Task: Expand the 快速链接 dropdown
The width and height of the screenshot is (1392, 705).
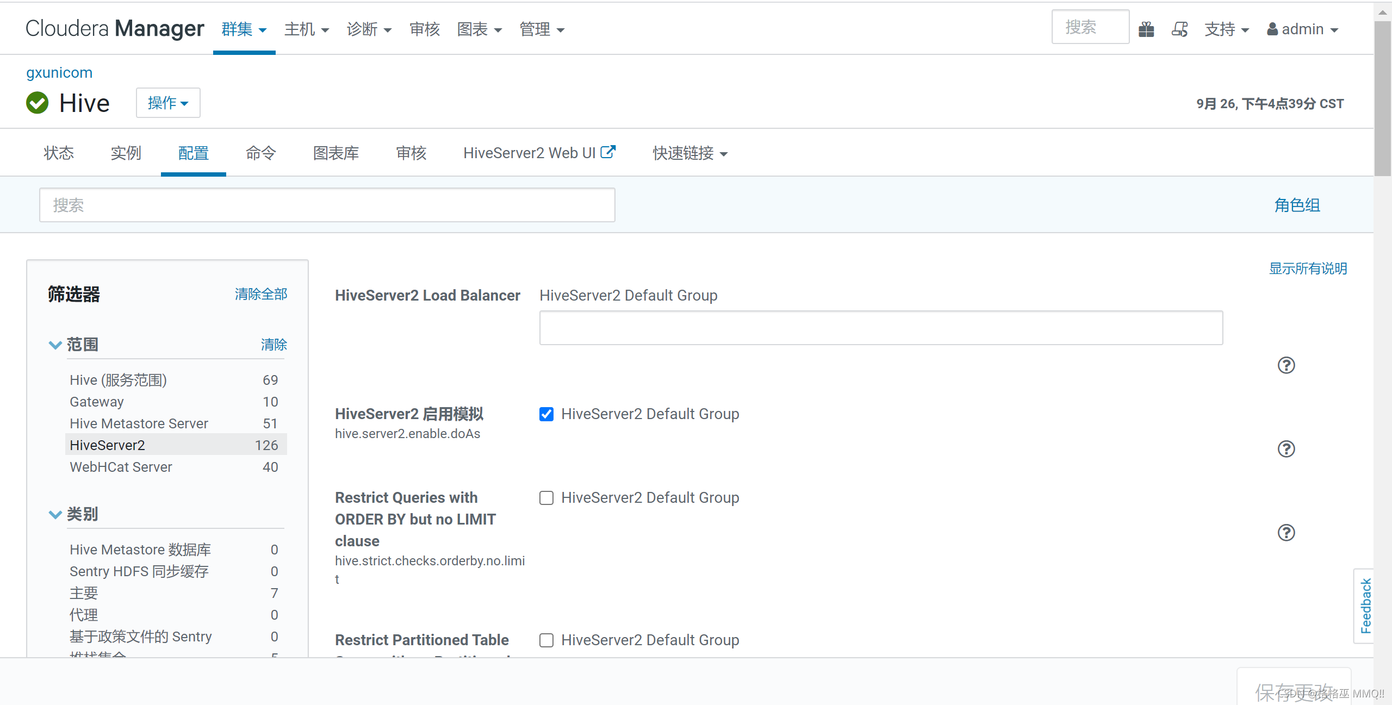Action: 690,153
